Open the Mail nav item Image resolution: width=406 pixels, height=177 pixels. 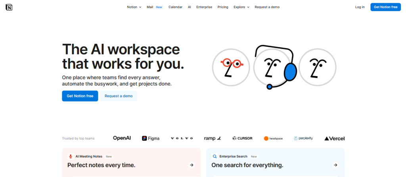click(150, 7)
